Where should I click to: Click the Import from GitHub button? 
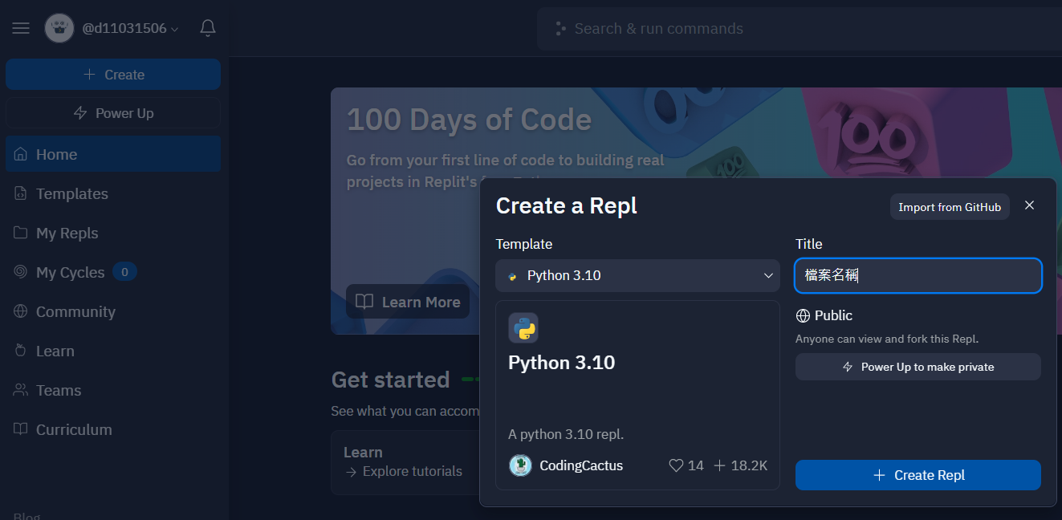click(x=950, y=207)
